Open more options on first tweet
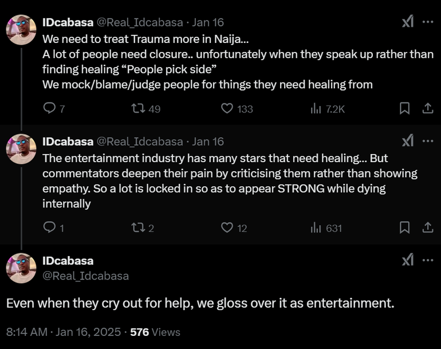Screen dimensions: 441x349 click(427, 22)
